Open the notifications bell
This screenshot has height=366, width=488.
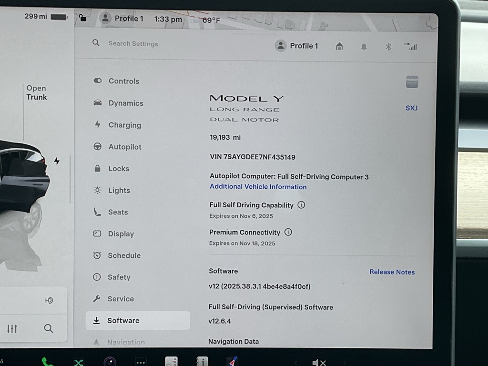[364, 47]
